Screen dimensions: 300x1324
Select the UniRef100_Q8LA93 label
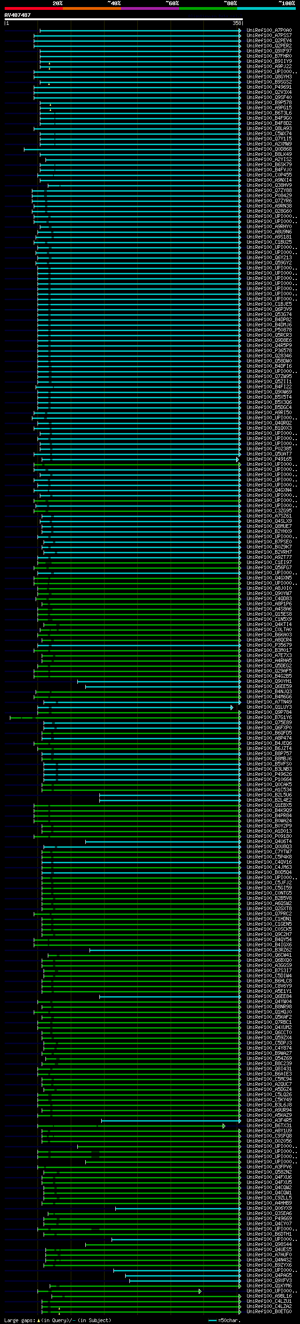pyautogui.click(x=269, y=129)
